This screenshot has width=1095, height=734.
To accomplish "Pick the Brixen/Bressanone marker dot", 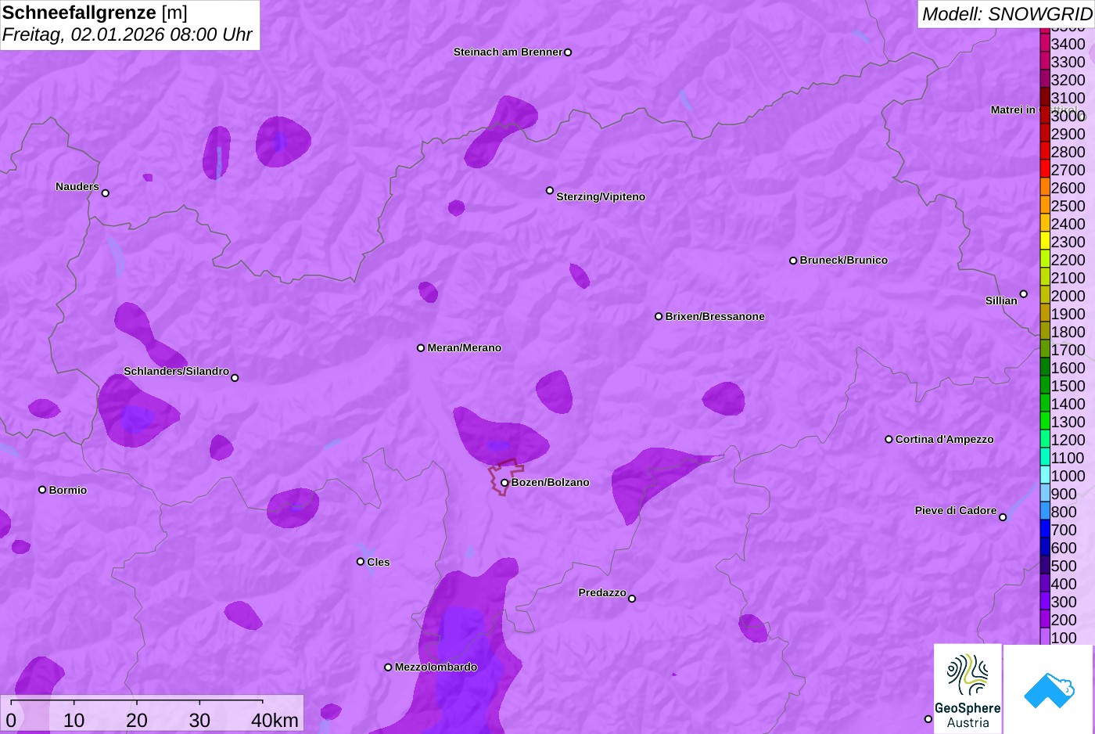I will coord(659,316).
